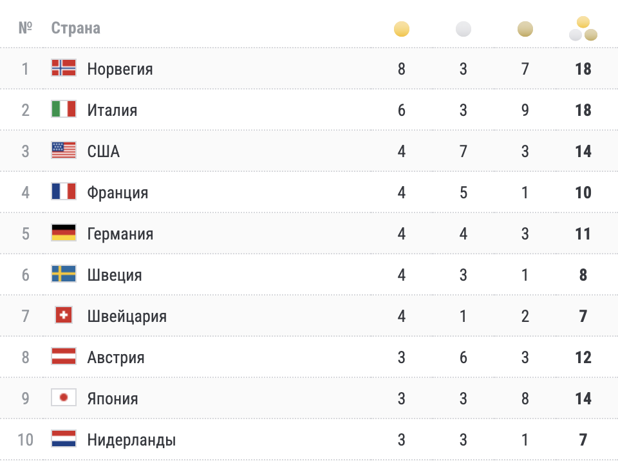Click the France flag icon
Viewport: 618px width, 461px height.
pos(64,192)
